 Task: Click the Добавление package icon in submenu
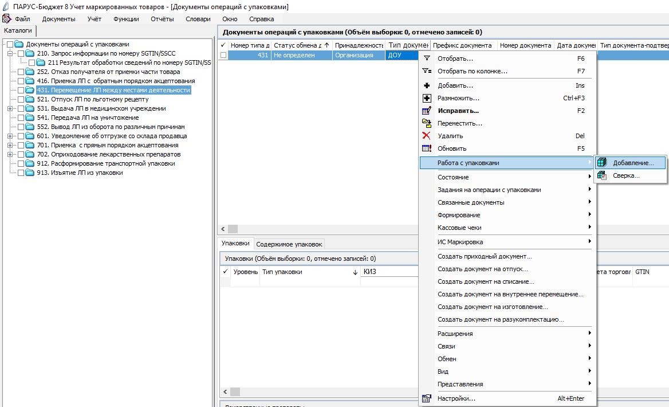(x=602, y=163)
